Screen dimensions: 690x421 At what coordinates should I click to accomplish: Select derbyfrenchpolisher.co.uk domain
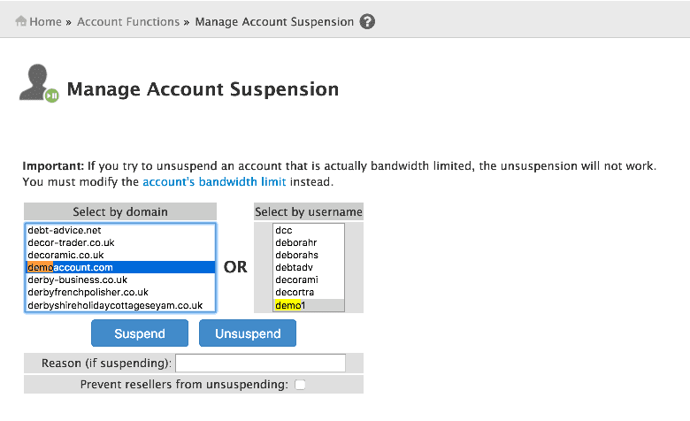click(x=88, y=292)
